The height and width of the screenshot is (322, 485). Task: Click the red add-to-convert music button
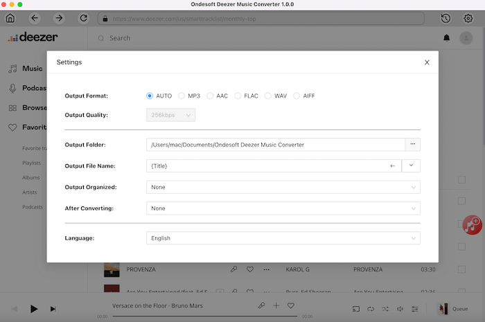coord(472,224)
